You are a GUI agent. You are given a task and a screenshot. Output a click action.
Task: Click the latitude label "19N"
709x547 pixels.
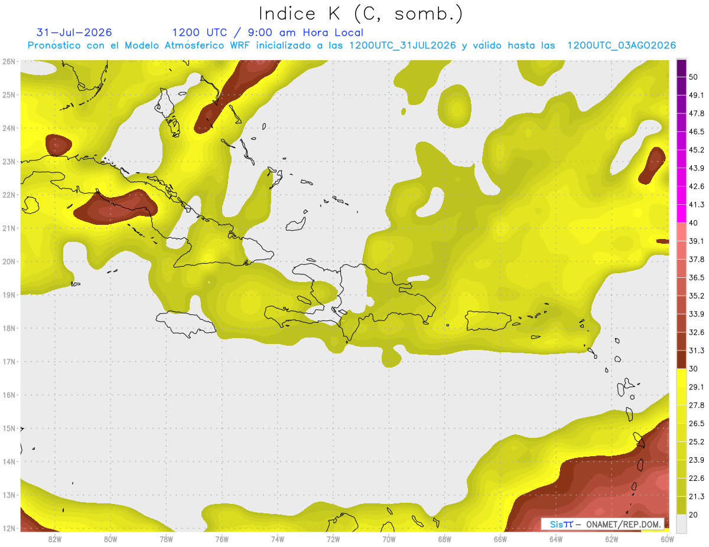(9, 295)
